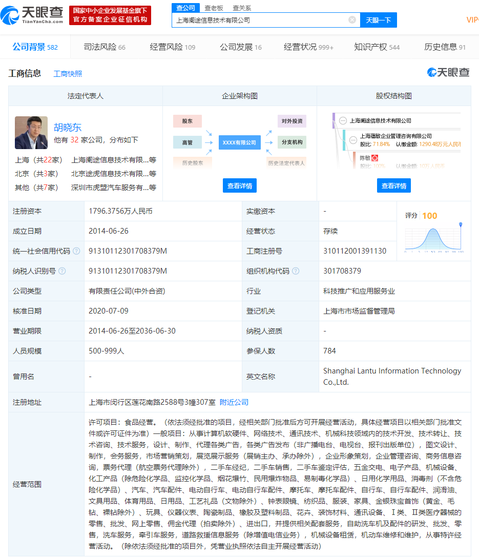
Task: Collapse the 上海阑途信息技术有限公司 equity node
Action: (x=342, y=121)
